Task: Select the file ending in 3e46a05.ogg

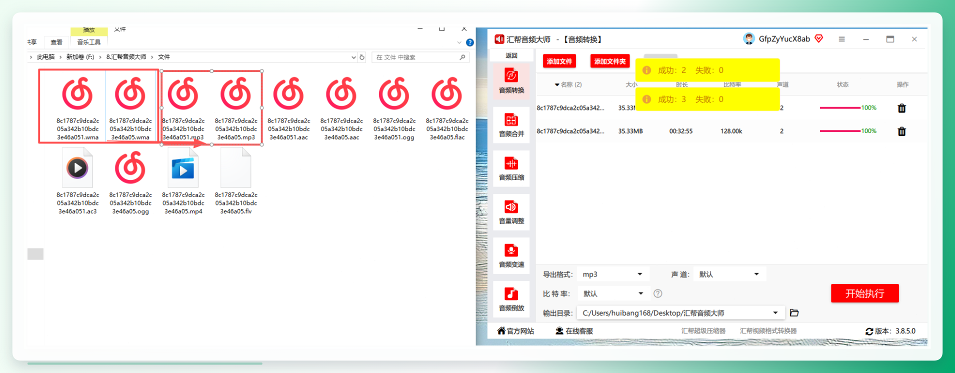Action: (130, 182)
